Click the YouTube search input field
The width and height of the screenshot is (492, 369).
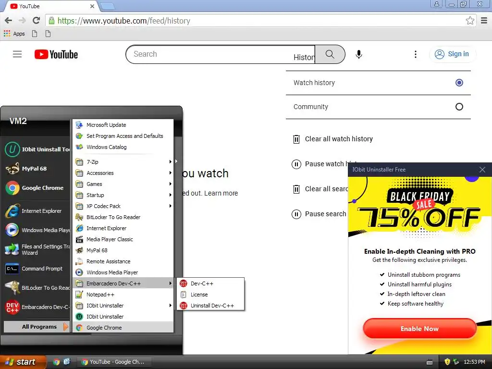220,54
